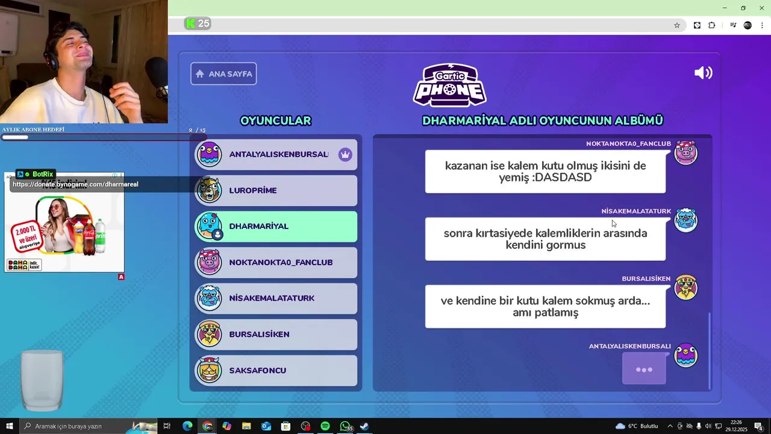
Task: Open the Gartic Phone logo
Action: tap(449, 85)
